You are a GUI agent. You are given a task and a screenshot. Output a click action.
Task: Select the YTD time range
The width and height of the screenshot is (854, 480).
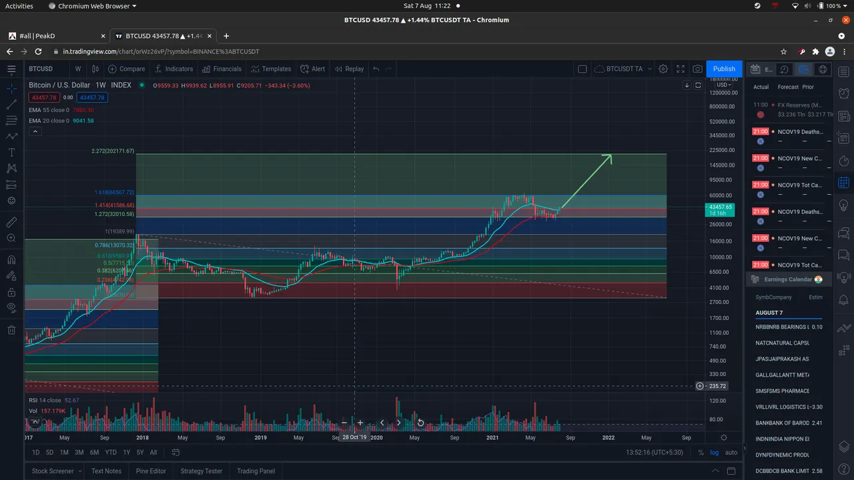111,453
